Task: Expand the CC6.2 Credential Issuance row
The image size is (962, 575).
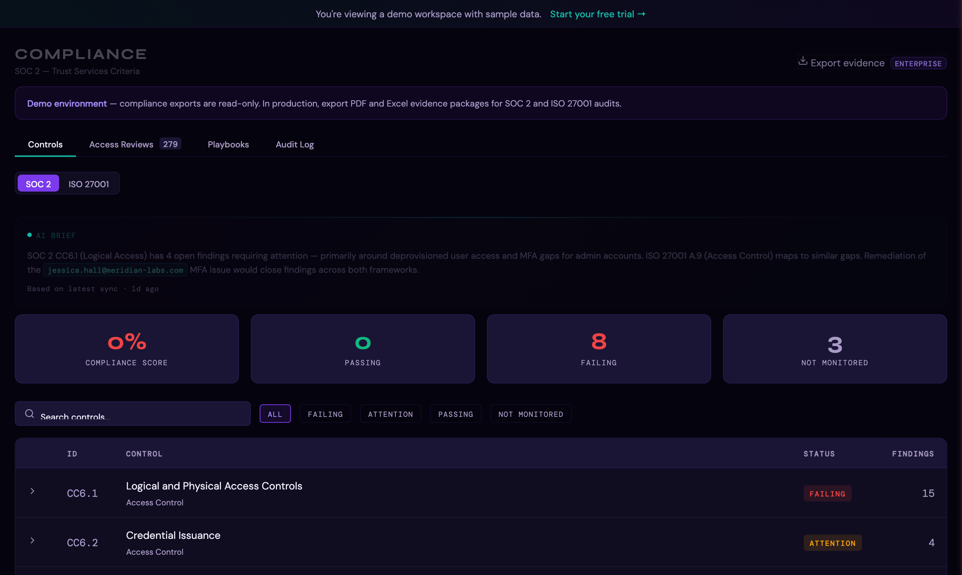Action: (x=32, y=540)
